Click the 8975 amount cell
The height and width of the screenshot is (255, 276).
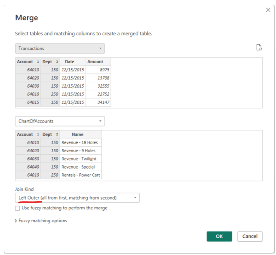click(x=98, y=70)
